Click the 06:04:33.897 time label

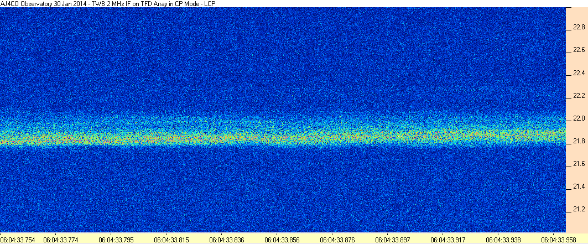click(x=393, y=239)
